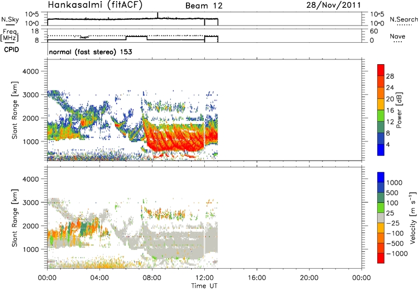Click the Time UT axis label

pyautogui.click(x=204, y=286)
